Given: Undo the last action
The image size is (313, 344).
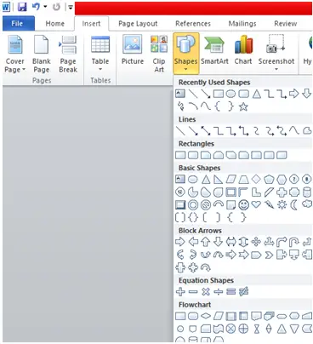Looking at the screenshot, I should 36,7.
